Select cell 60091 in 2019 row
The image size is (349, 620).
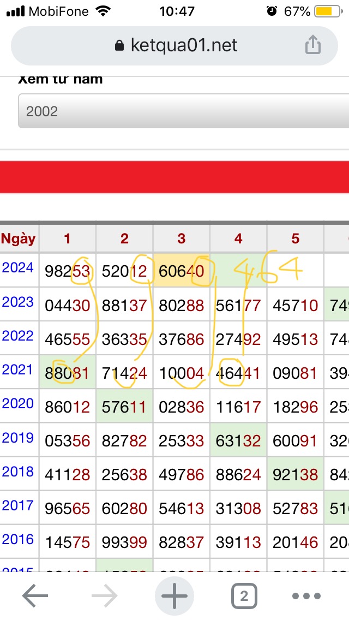(295, 441)
